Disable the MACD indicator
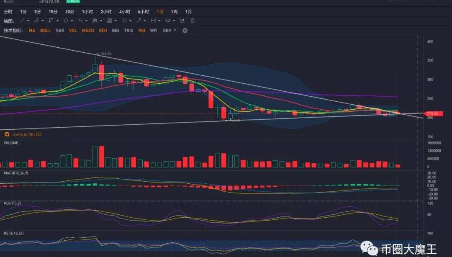452x257 pixels. (x=88, y=31)
